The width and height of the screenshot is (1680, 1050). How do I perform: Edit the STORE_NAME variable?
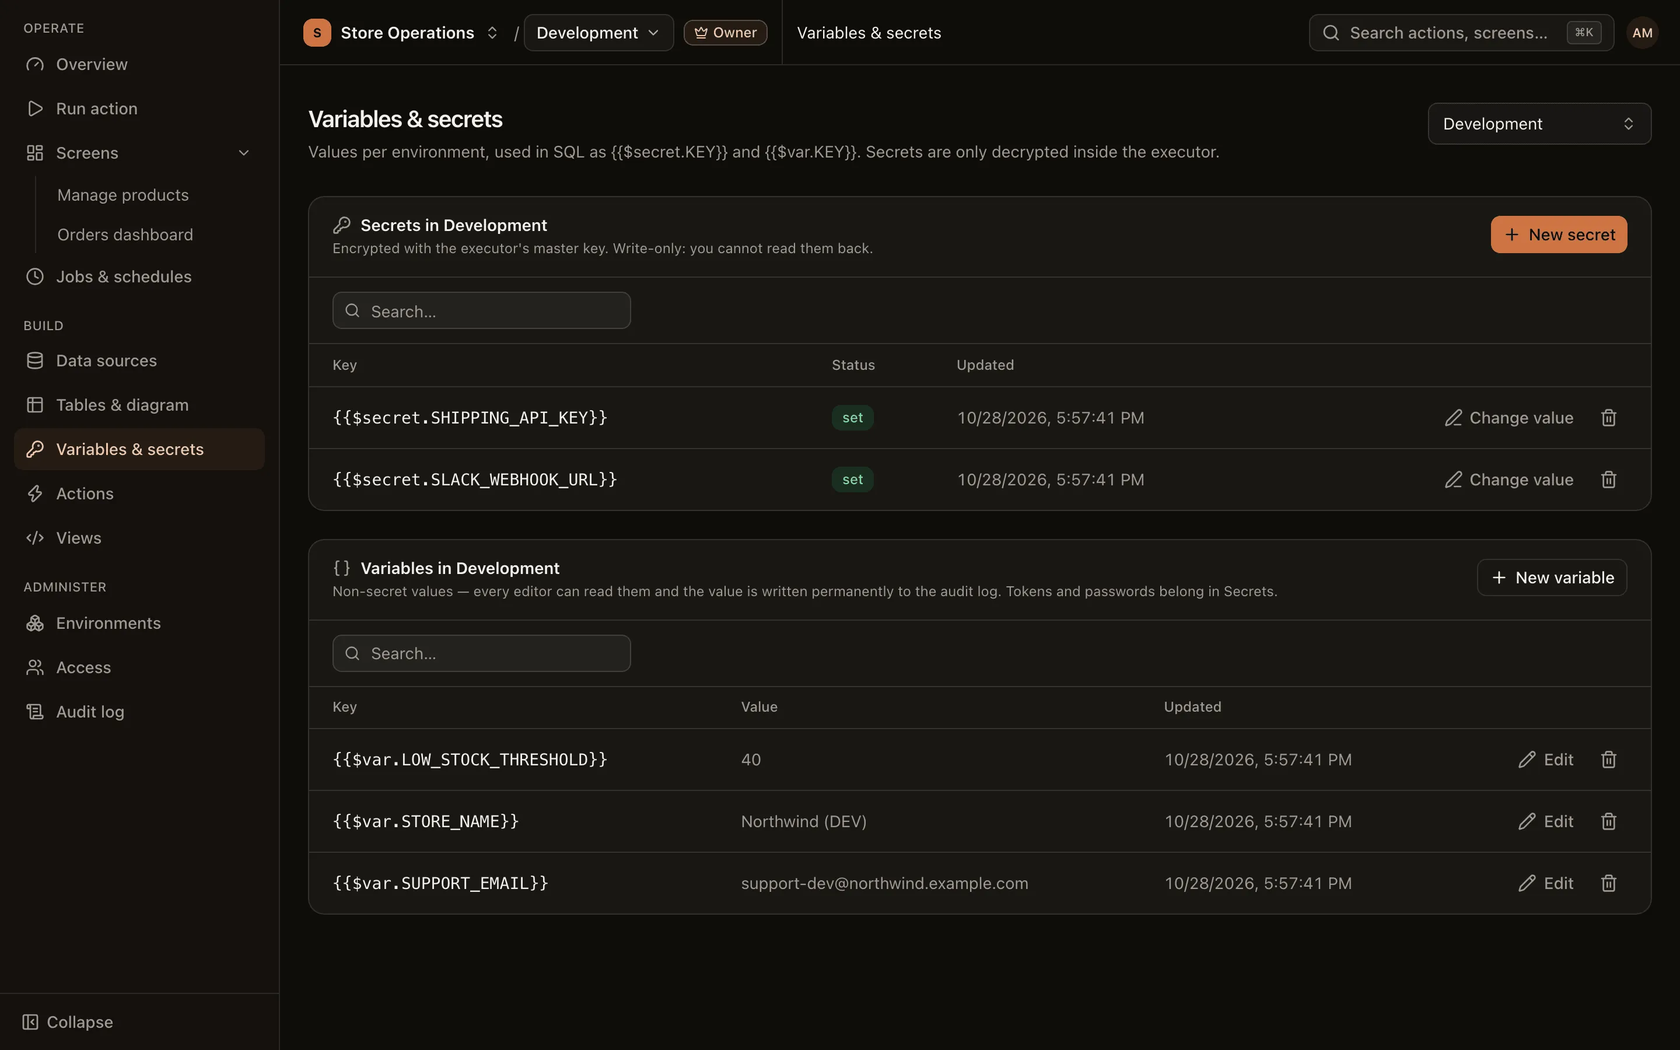(x=1545, y=821)
